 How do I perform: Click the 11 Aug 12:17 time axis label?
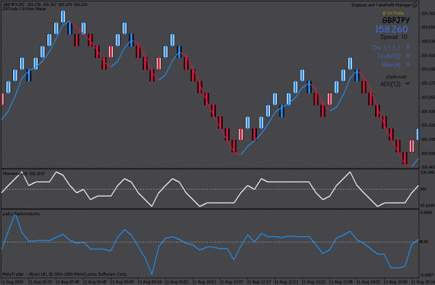point(259,282)
